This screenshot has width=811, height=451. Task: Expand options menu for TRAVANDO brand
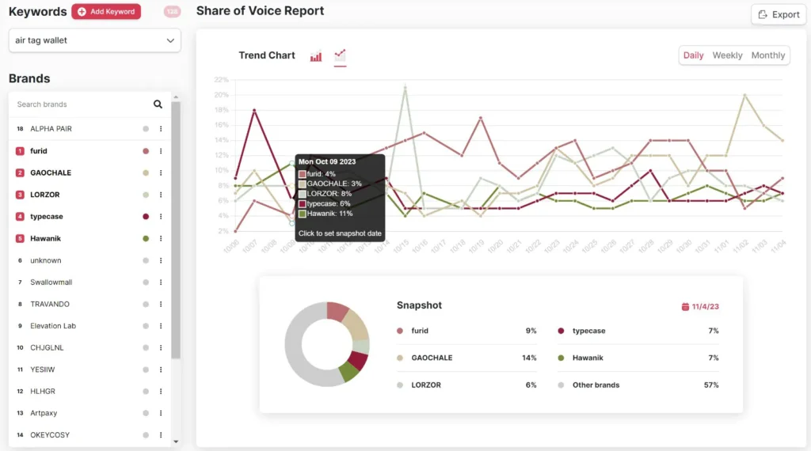[161, 304]
